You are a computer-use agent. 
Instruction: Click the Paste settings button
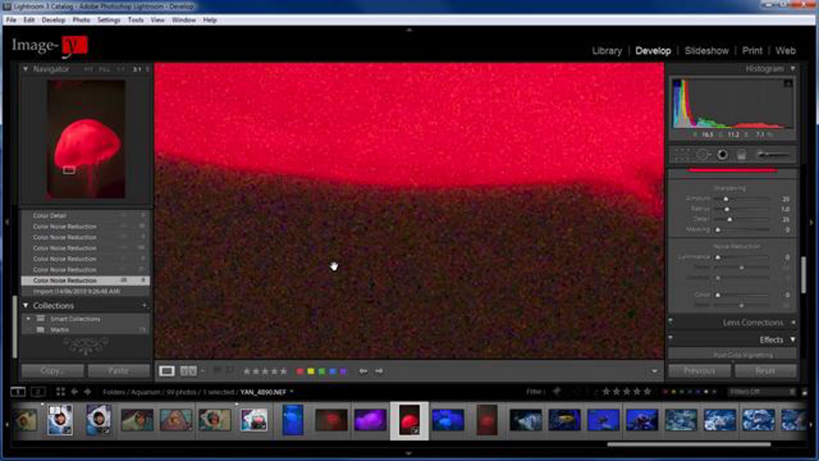[x=118, y=371]
